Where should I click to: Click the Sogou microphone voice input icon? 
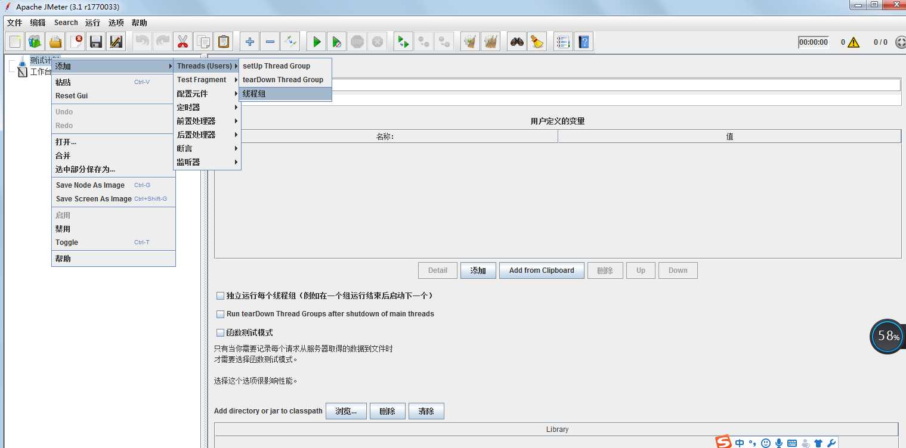click(x=779, y=443)
